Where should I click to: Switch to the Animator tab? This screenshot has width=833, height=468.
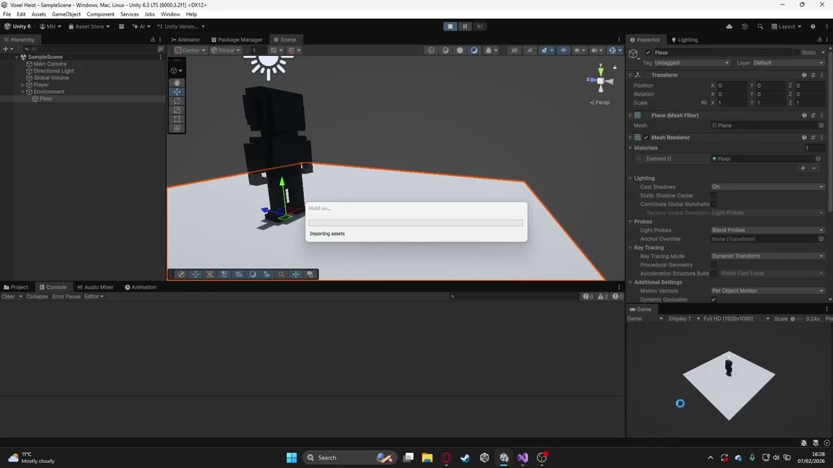[185, 40]
